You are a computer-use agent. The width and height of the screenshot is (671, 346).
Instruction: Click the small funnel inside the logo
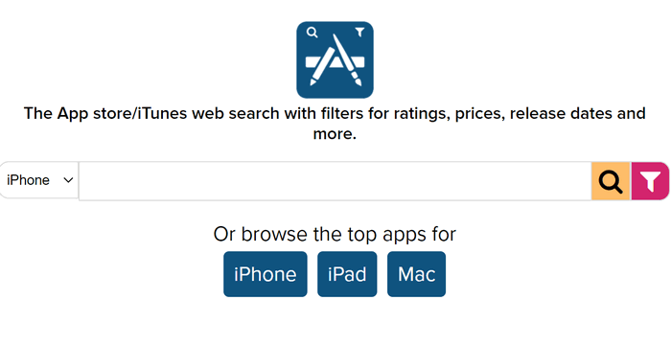359,32
